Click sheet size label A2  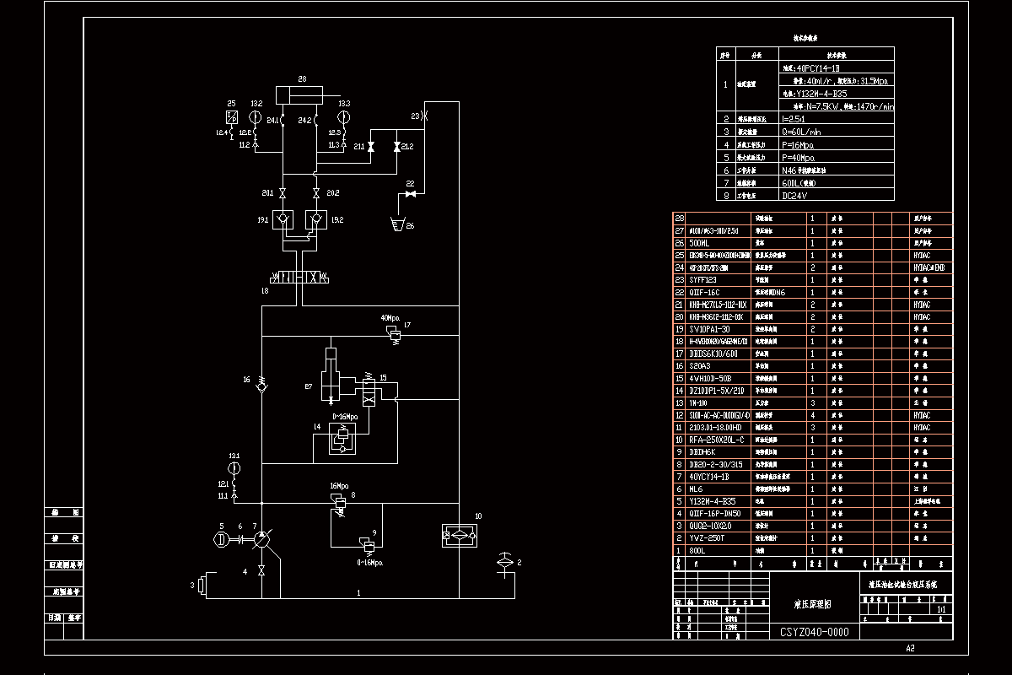[x=910, y=648]
